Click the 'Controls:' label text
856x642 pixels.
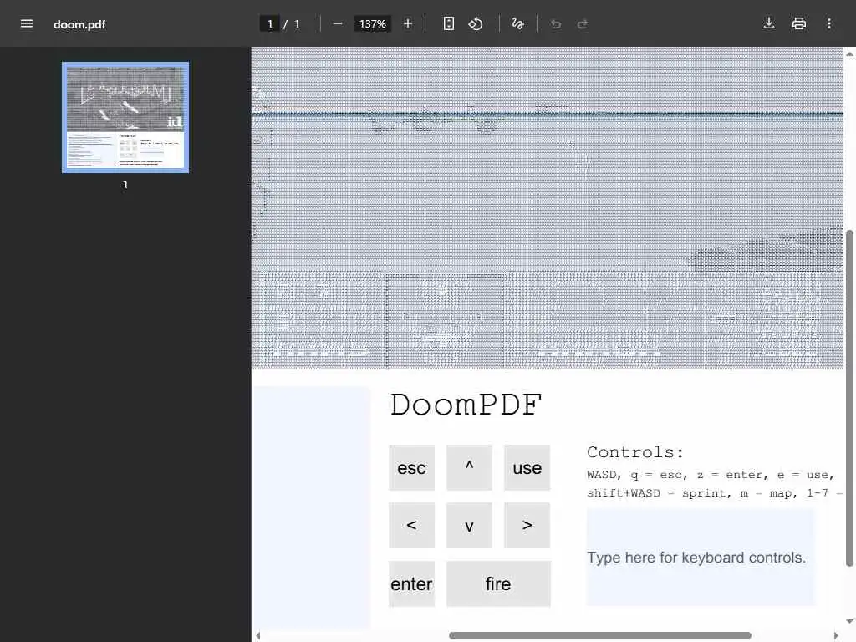tap(635, 452)
